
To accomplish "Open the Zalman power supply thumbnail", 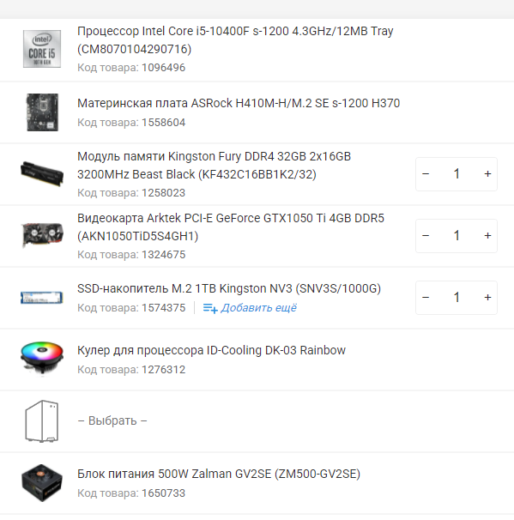I will click(42, 483).
